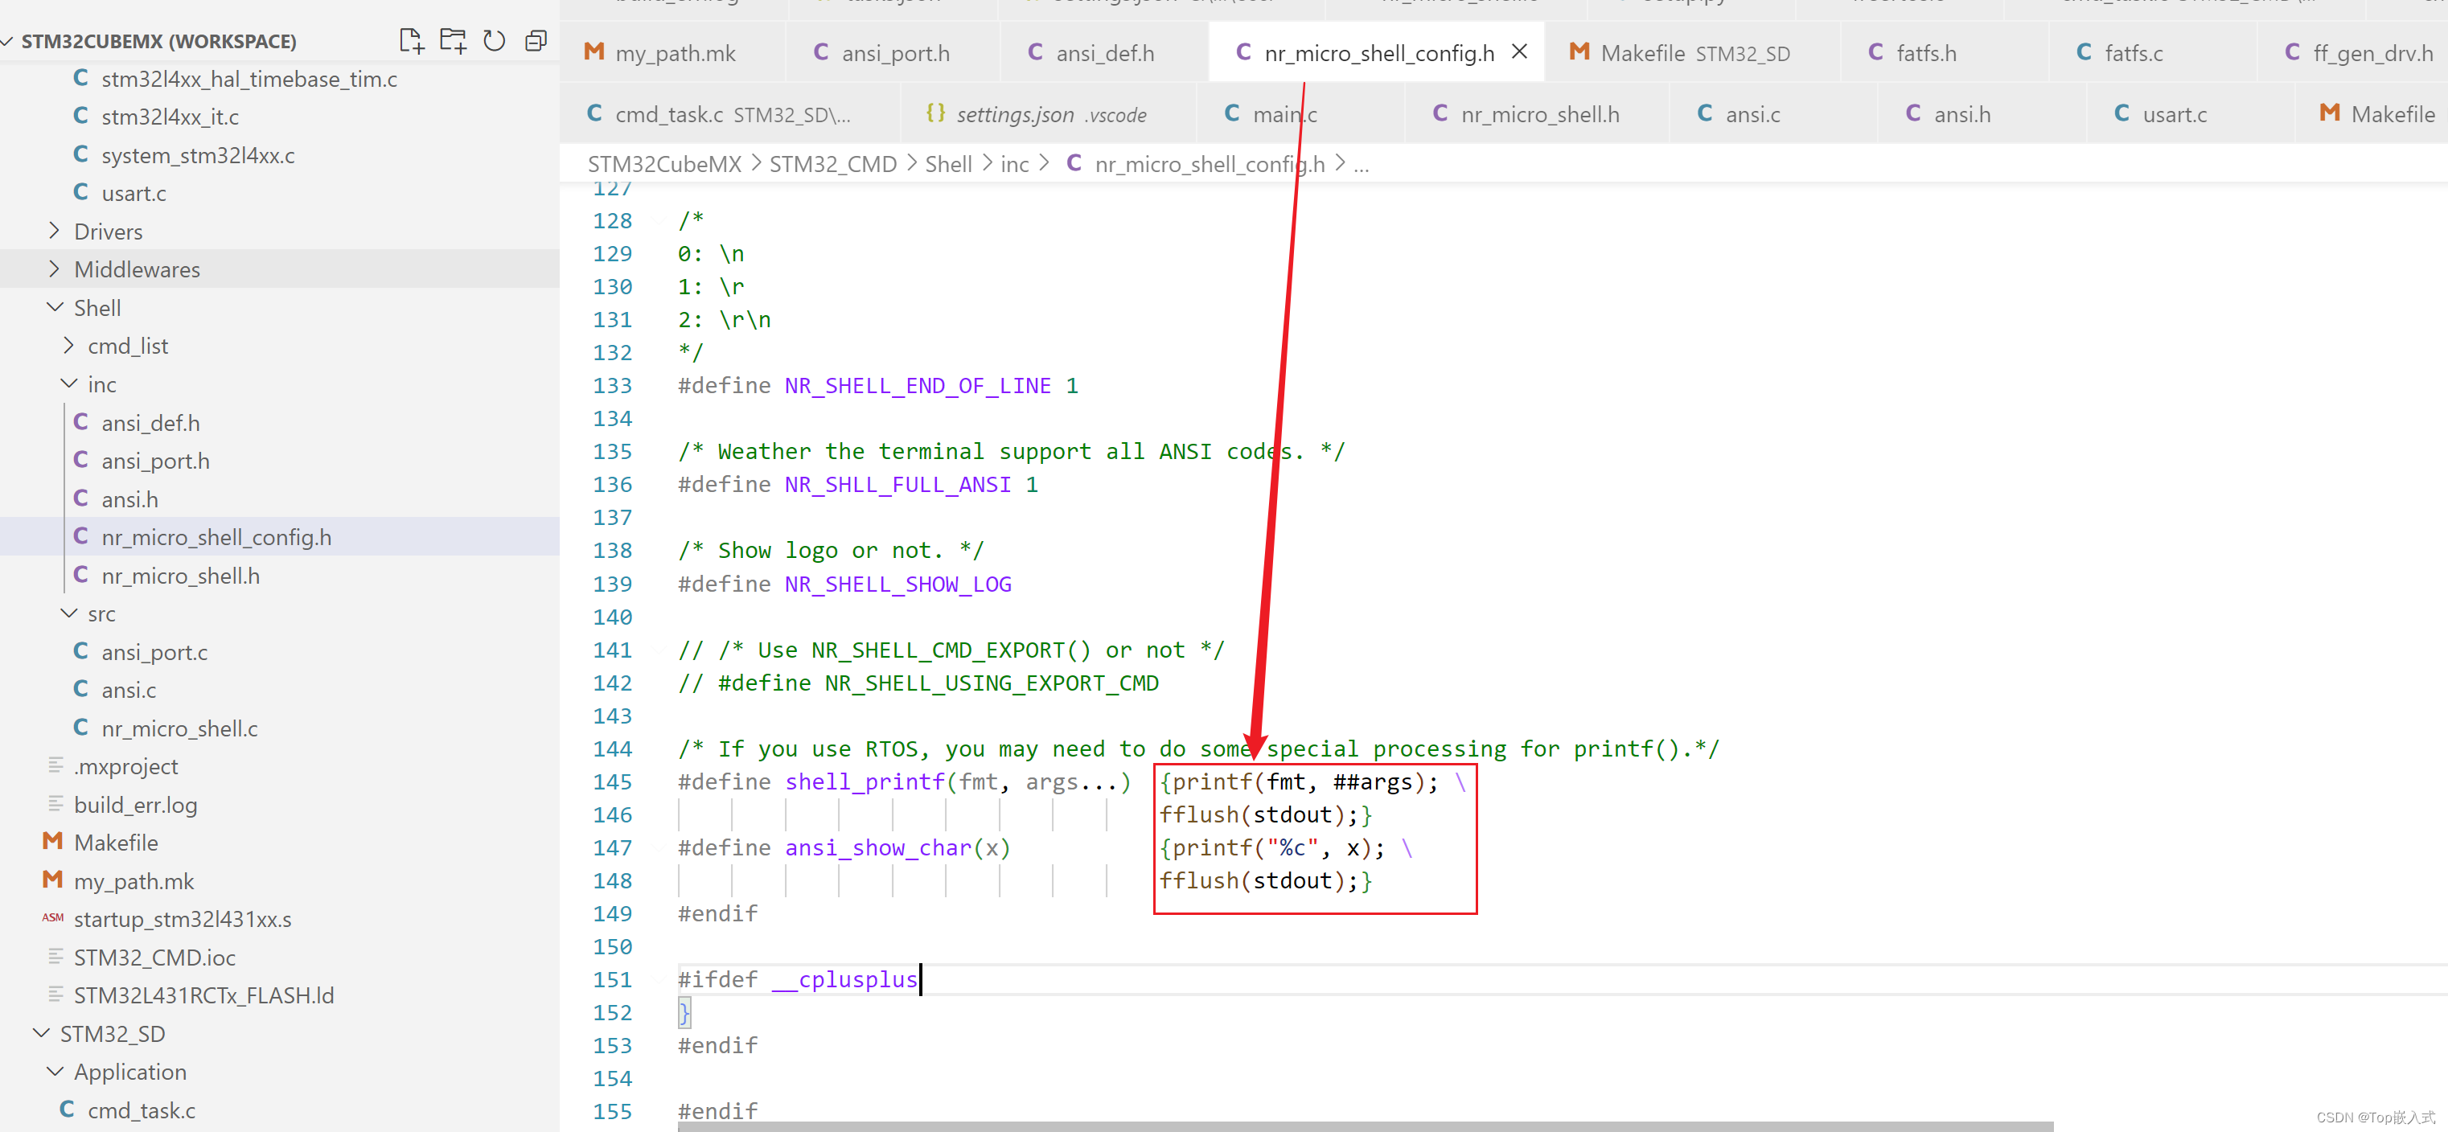The width and height of the screenshot is (2448, 1132).
Task: Open nr_micro_shell.c in file tree
Action: (x=179, y=728)
